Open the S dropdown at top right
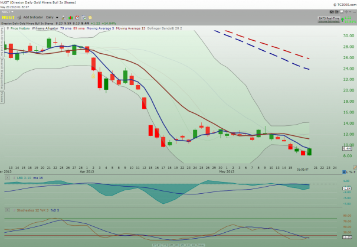This screenshot has width=357, height=247. coord(332,12)
